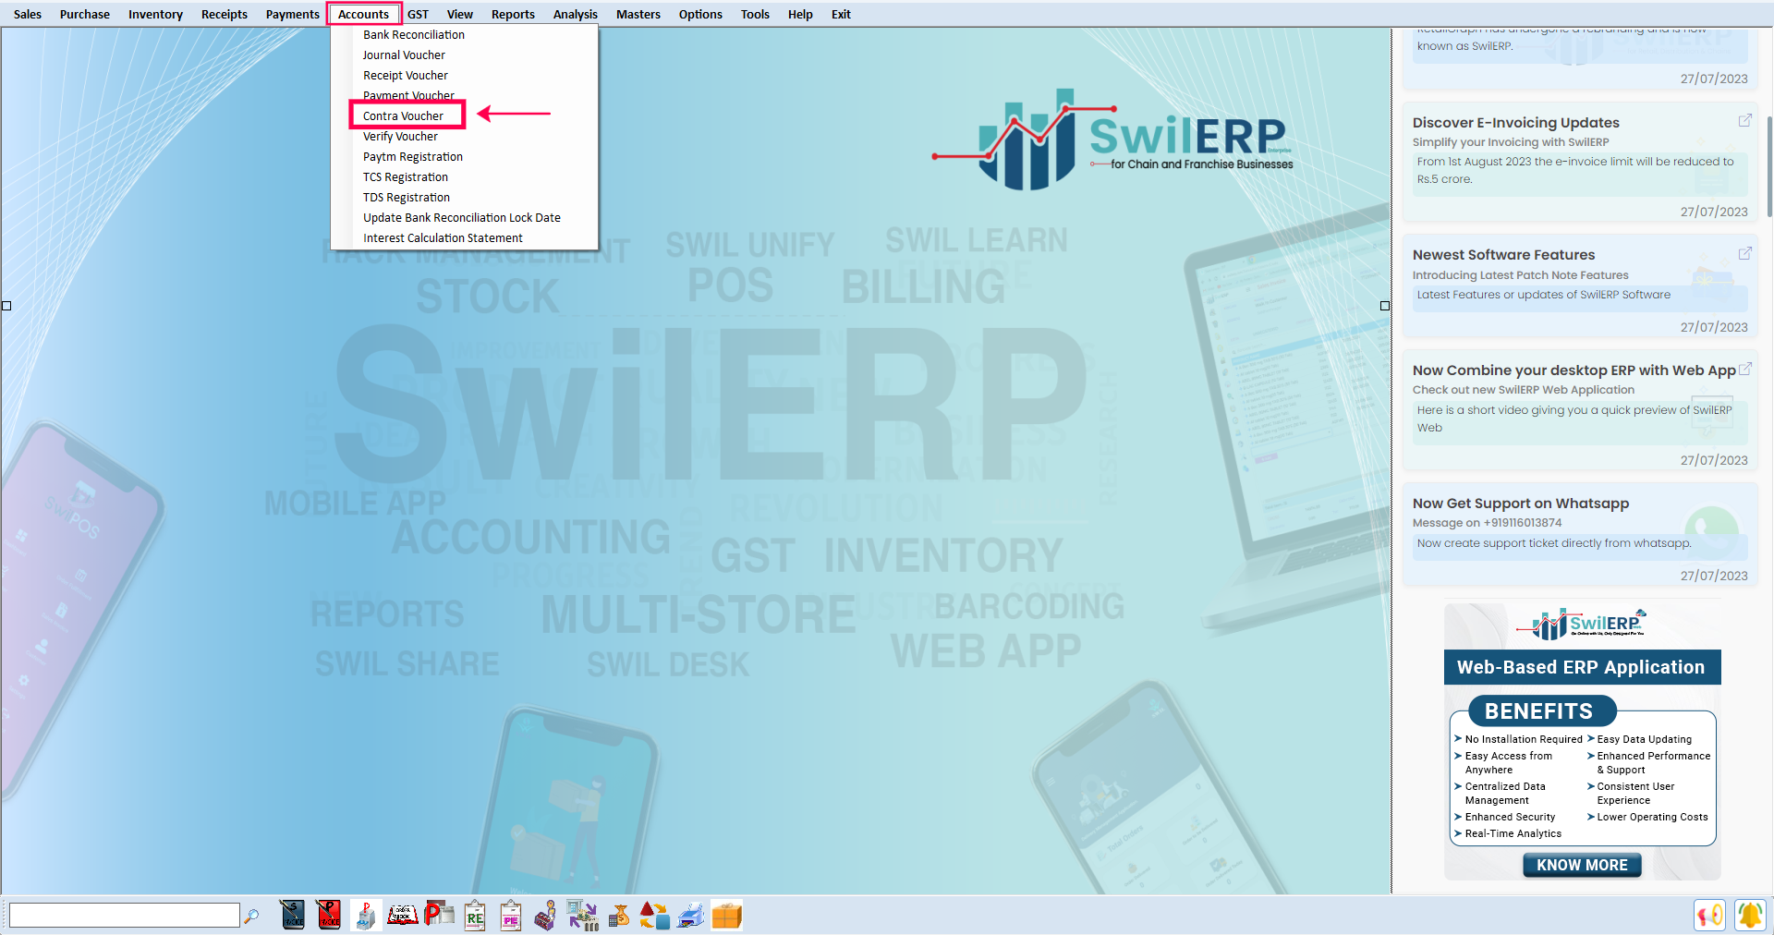
Task: Open external link icon on Newest Software Features card
Action: pyautogui.click(x=1744, y=253)
